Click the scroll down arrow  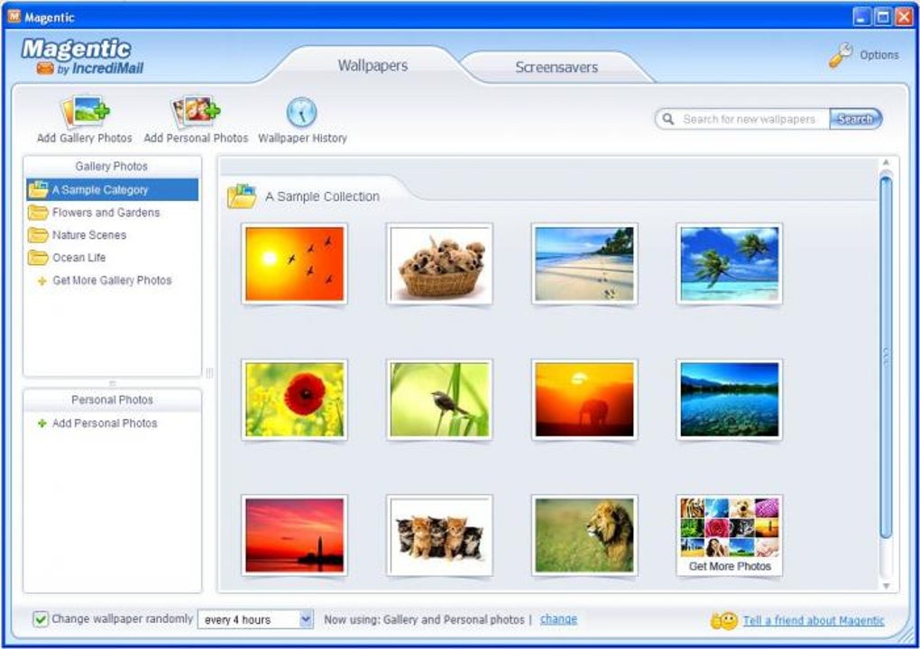point(886,586)
